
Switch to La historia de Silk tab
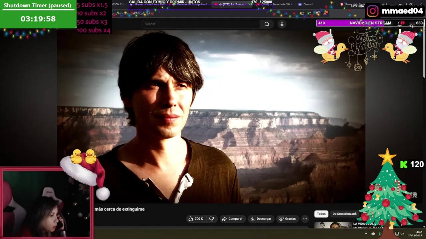coord(275,4)
